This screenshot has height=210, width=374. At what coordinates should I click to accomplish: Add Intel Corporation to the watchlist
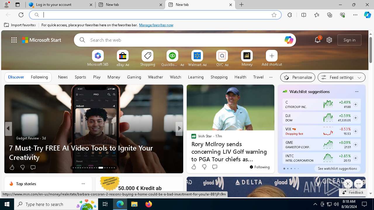pos(356,158)
